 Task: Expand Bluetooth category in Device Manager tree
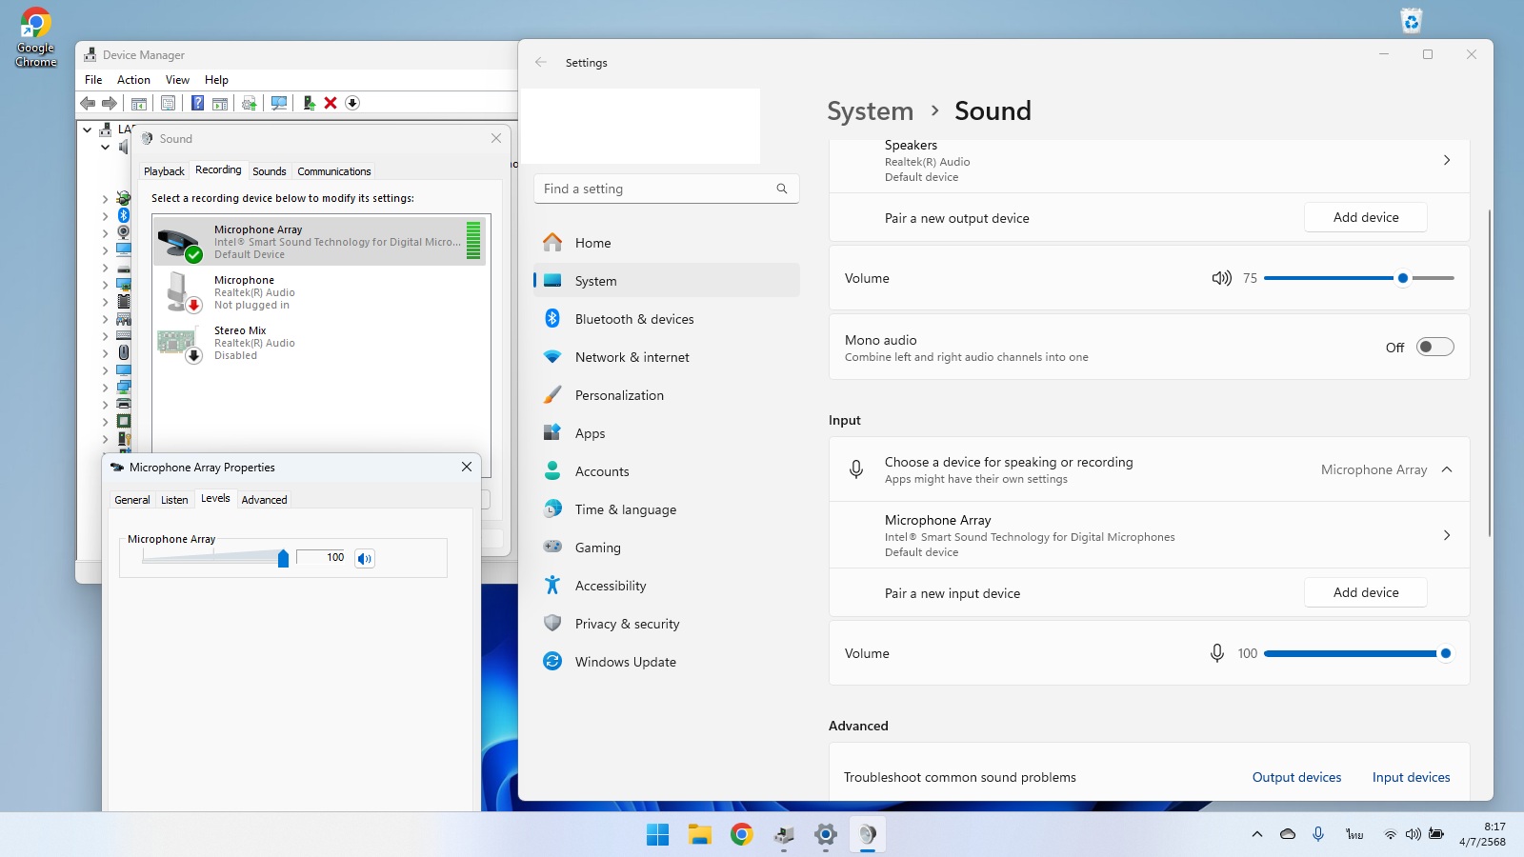[105, 216]
